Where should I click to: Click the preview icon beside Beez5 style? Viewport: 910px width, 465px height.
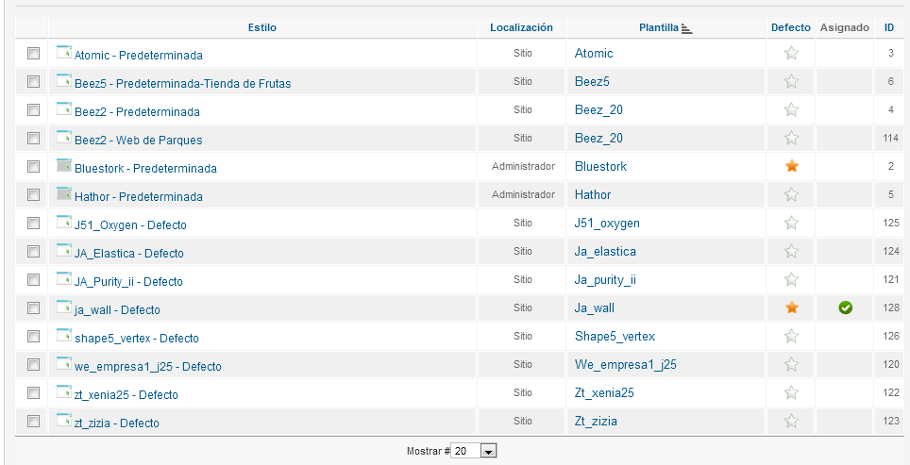(x=64, y=80)
